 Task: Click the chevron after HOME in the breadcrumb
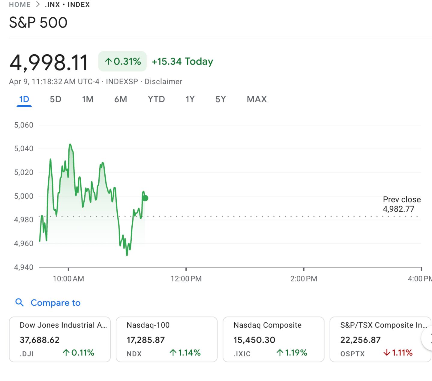tap(37, 4)
